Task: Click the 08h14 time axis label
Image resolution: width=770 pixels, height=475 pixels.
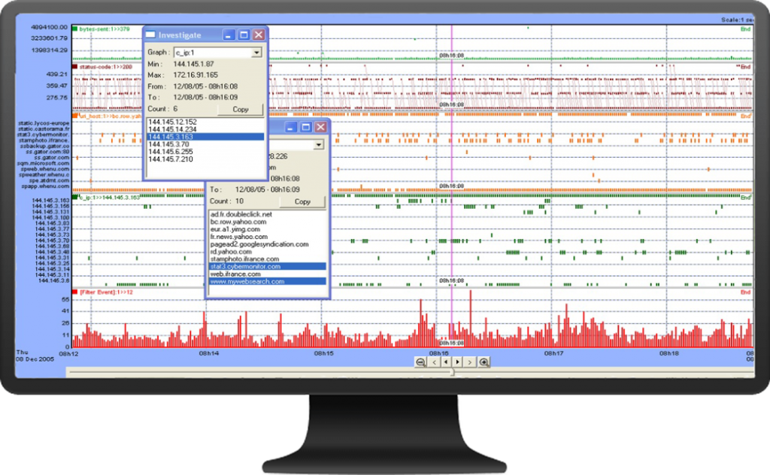Action: point(209,353)
